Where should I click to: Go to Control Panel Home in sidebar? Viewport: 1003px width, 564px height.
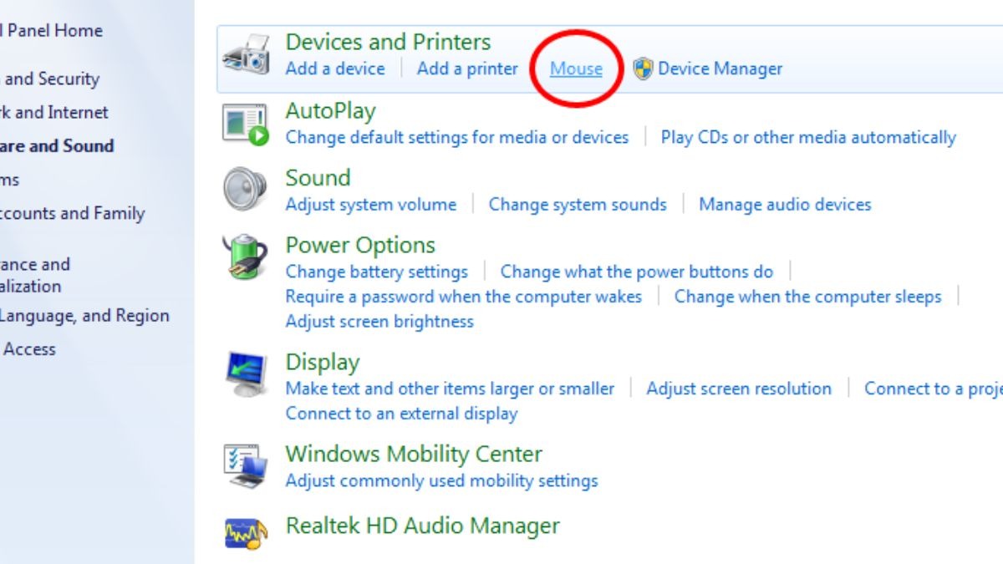point(51,31)
